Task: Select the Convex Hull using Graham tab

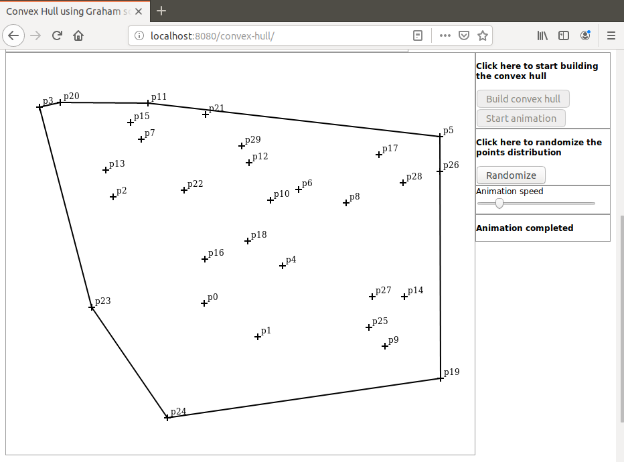Action: coord(75,11)
